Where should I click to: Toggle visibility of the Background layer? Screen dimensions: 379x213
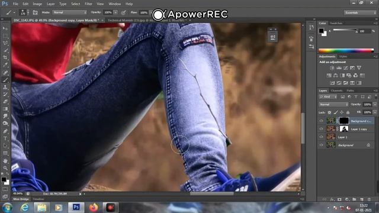(321, 145)
